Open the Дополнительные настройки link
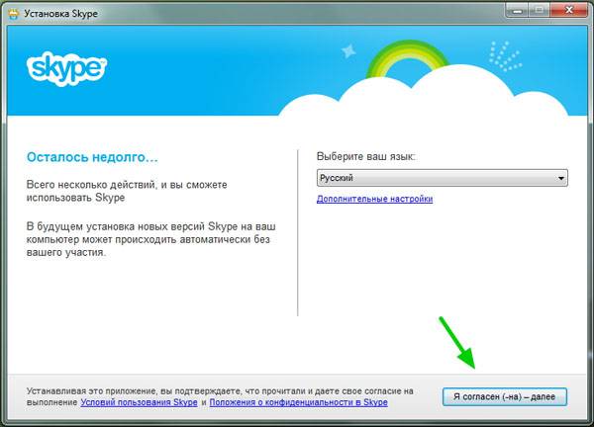Viewport: 594px width, 427px height. point(374,199)
